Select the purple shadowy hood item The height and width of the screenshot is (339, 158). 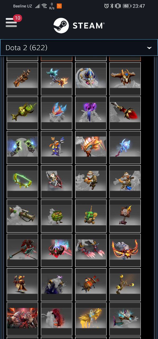pyautogui.click(x=91, y=113)
